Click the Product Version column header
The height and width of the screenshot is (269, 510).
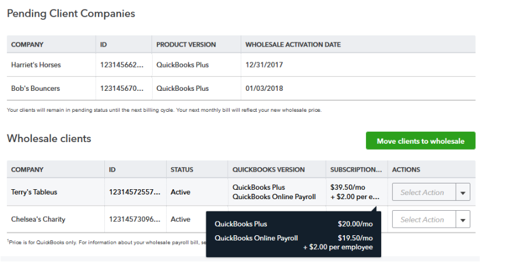187,44
